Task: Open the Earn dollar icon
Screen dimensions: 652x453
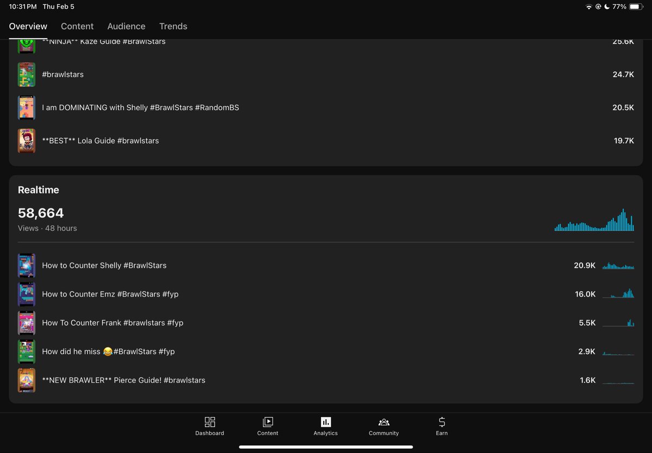Action: [442, 422]
